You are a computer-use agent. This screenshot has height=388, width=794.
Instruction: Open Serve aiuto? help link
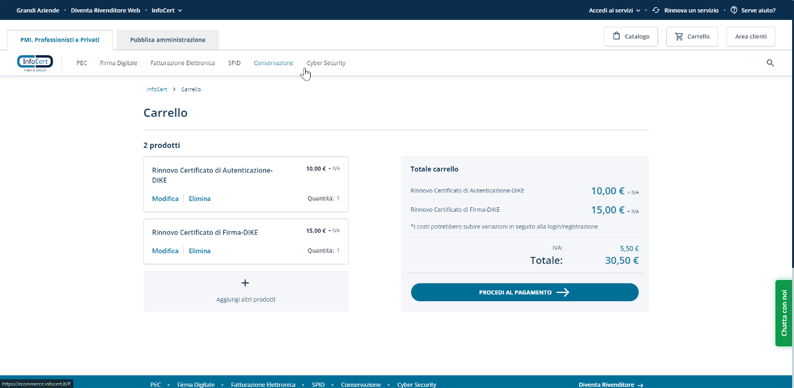click(x=752, y=11)
